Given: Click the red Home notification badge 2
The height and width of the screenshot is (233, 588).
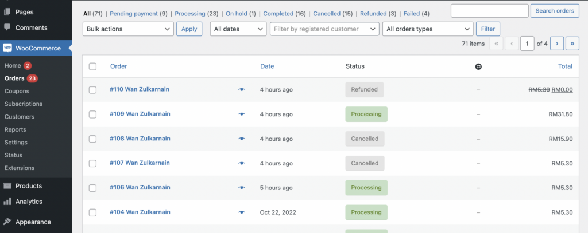Looking at the screenshot, I should pyautogui.click(x=28, y=65).
